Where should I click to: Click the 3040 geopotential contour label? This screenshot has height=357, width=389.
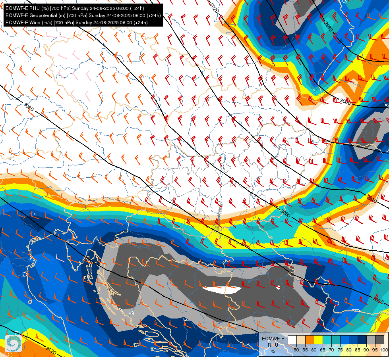pos(372,198)
